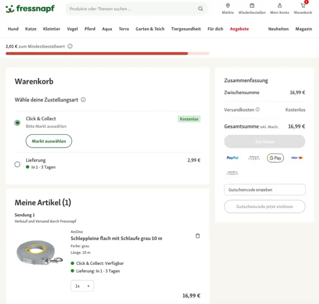This screenshot has width=319, height=304.
Task: Select Lieferung delivery option
Action: coord(17,164)
